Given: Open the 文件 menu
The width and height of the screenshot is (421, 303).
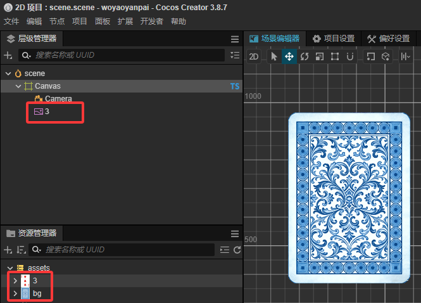Looking at the screenshot, I should click(x=11, y=22).
